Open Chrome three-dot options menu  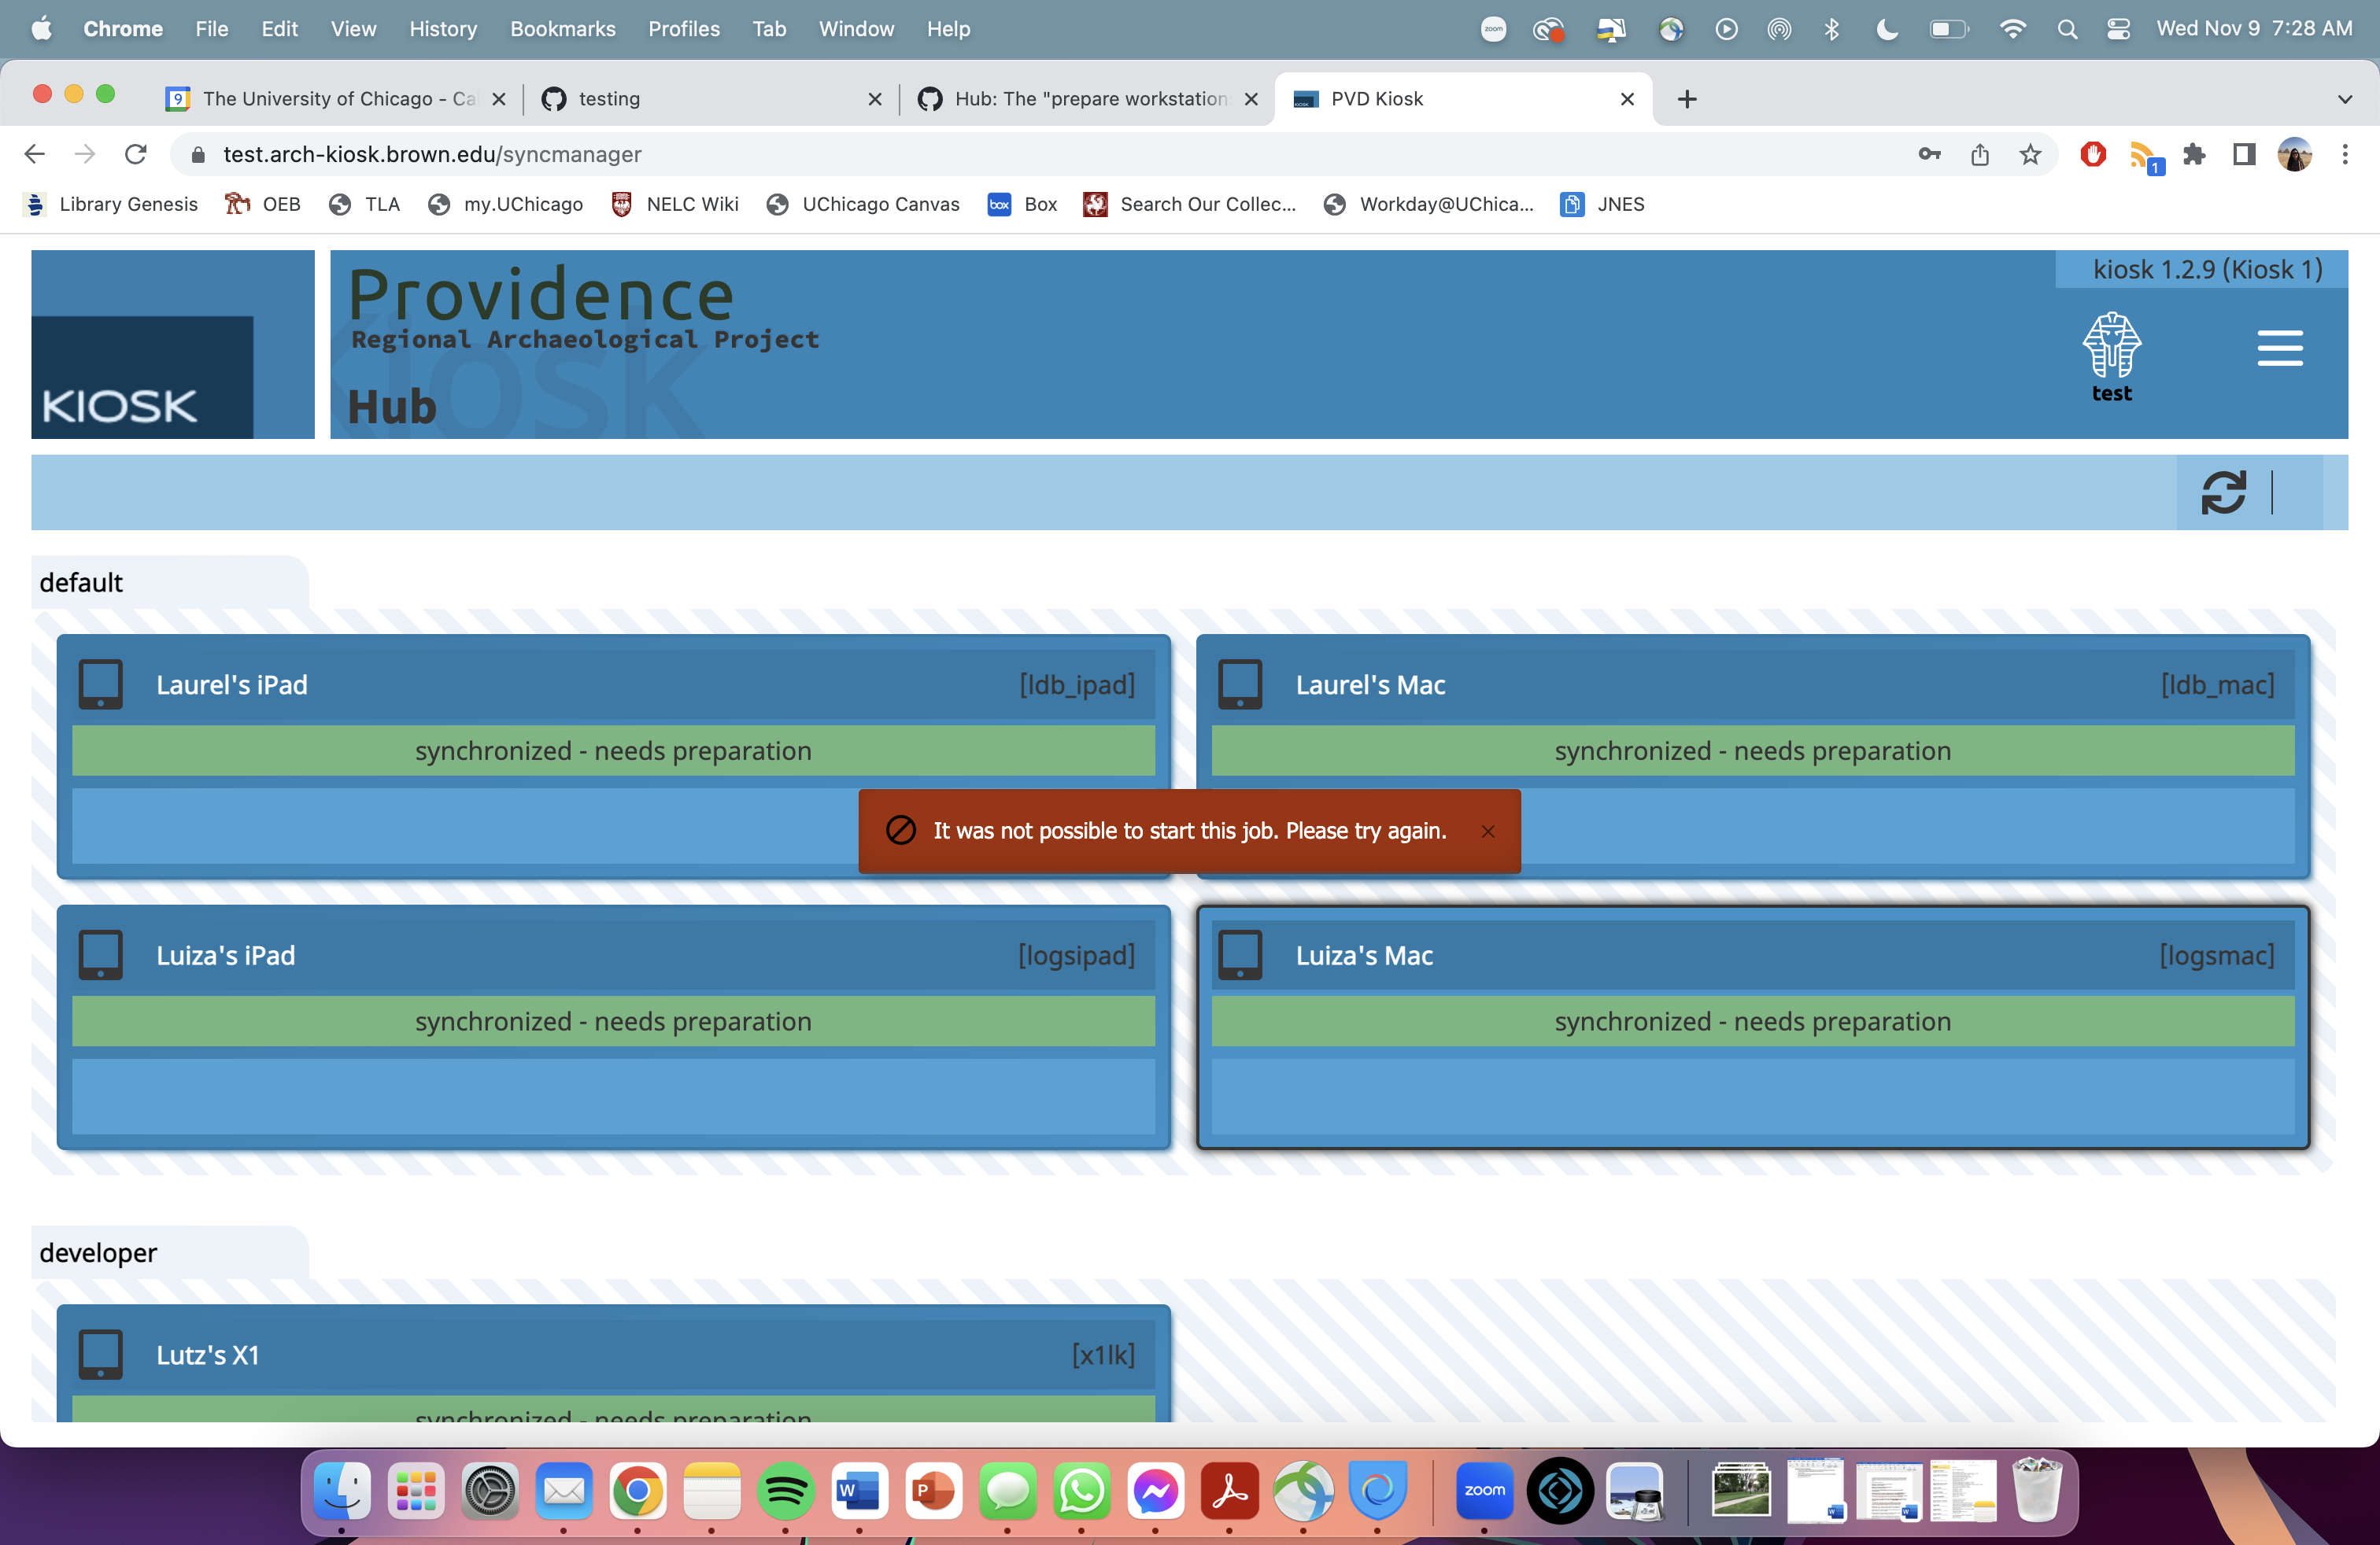tap(2345, 154)
